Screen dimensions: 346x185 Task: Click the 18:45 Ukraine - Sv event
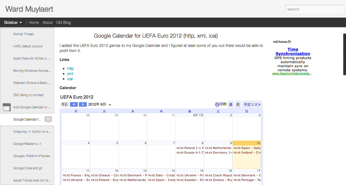coord(76,180)
